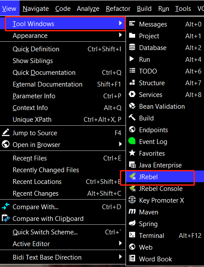Expand the Open in Browser submenu arrow
This screenshot has width=204, height=267.
[x=120, y=144]
